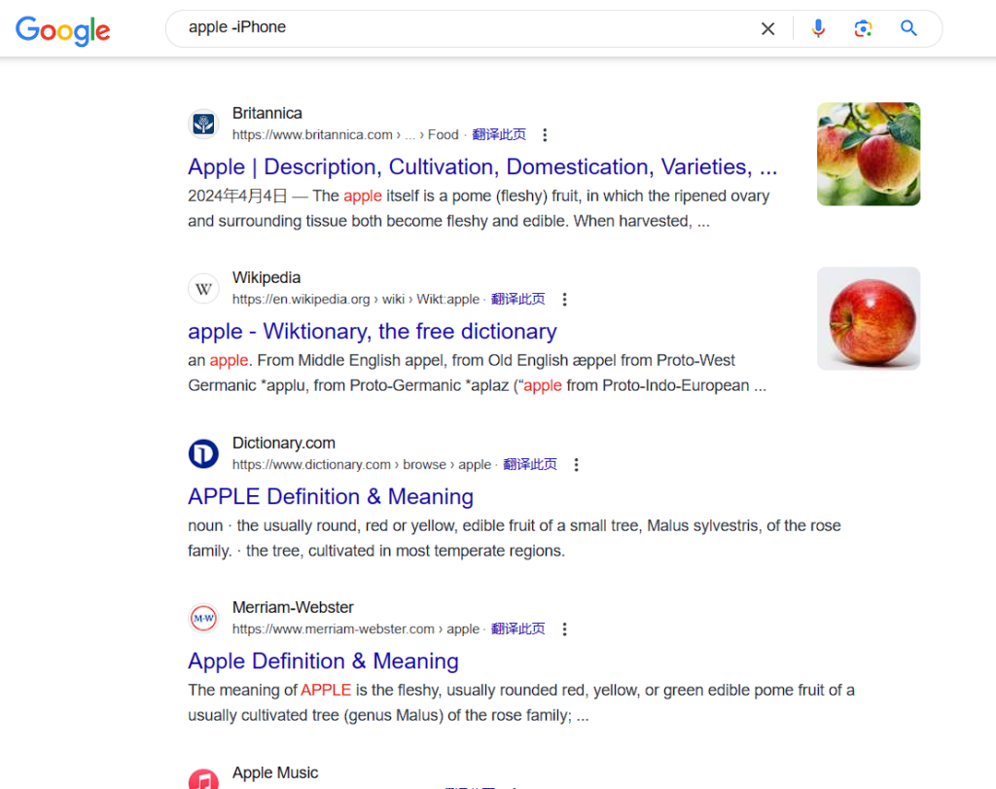The width and height of the screenshot is (996, 789).
Task: Translate the Britannica page link
Action: (499, 134)
